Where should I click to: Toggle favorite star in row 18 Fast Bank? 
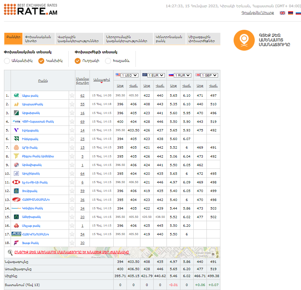[x=72, y=243]
